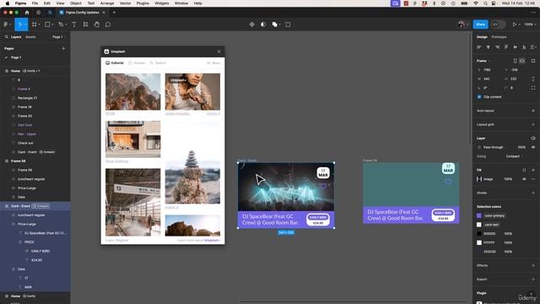Click the Create component icon

(x=252, y=24)
